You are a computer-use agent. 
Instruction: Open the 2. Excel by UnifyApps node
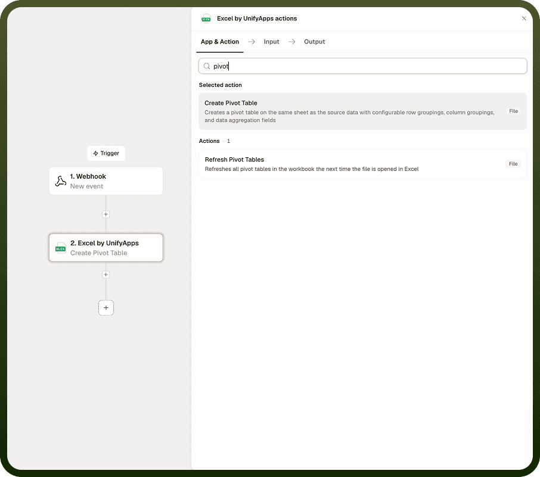[105, 248]
